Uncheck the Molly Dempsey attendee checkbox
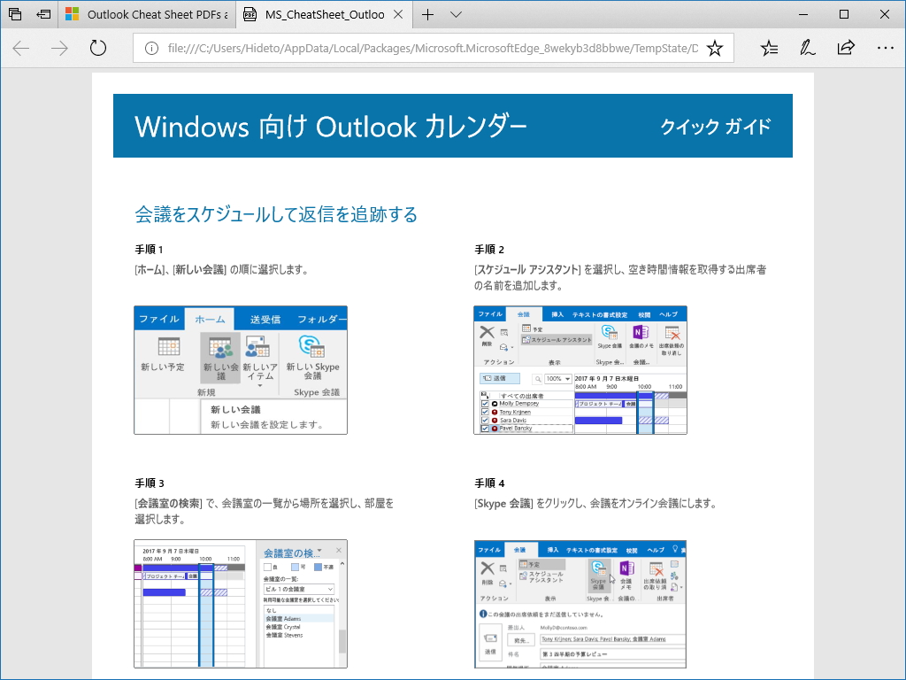The height and width of the screenshot is (680, 906). click(x=483, y=404)
